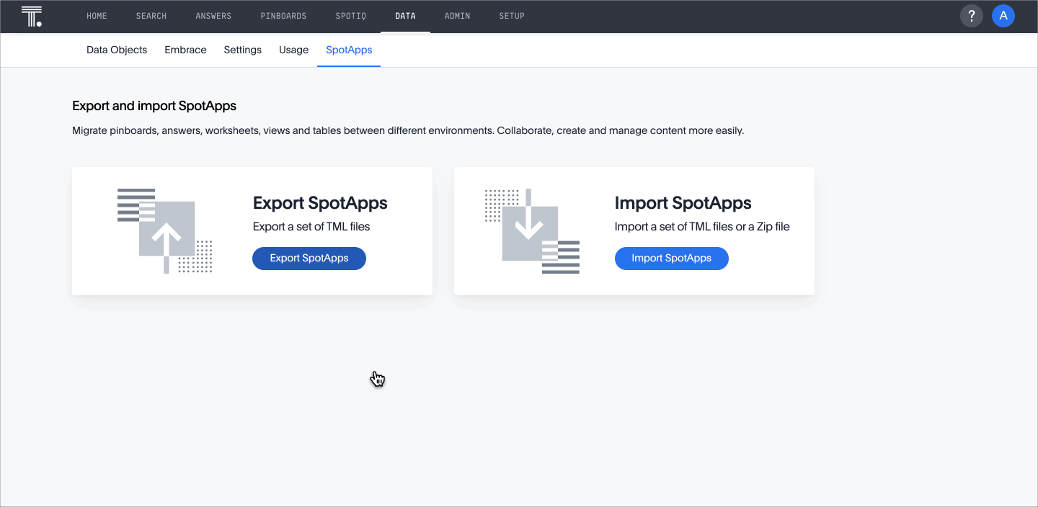
Task: Select the SpotApps tab
Action: pos(349,50)
